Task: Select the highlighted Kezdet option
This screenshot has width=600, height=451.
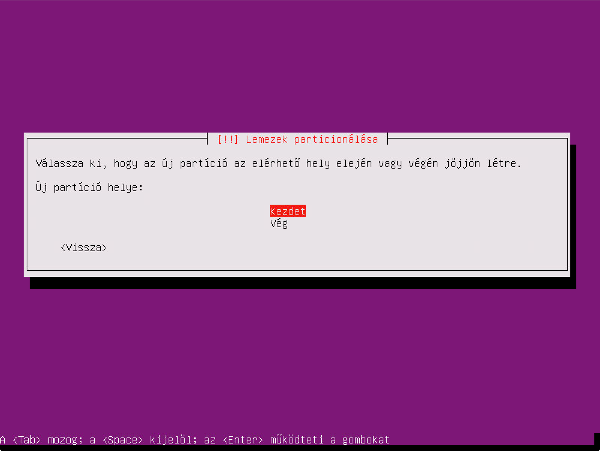Action: (x=288, y=211)
